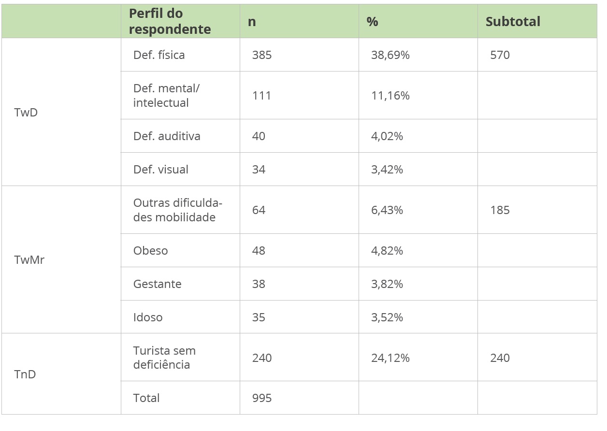Select the "Def. auditiva" row label

[167, 136]
